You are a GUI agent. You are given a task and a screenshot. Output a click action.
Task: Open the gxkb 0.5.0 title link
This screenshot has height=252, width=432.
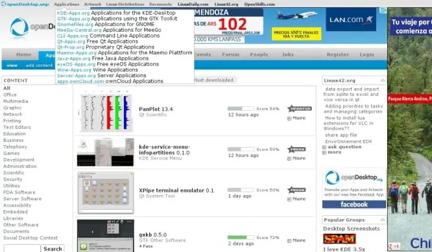[153, 235]
